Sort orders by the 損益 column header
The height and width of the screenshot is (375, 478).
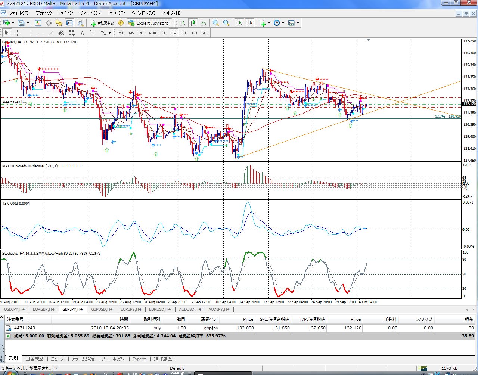point(469,319)
